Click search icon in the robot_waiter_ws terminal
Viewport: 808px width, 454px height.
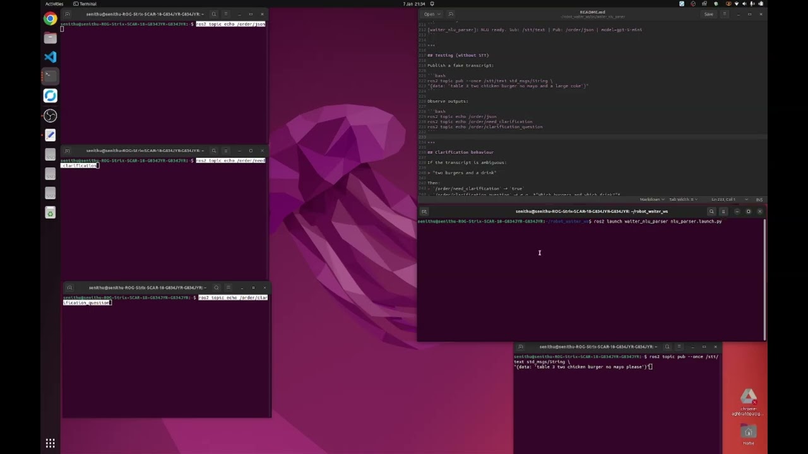click(711, 211)
